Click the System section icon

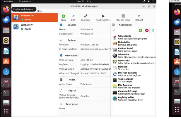[x=61, y=40]
